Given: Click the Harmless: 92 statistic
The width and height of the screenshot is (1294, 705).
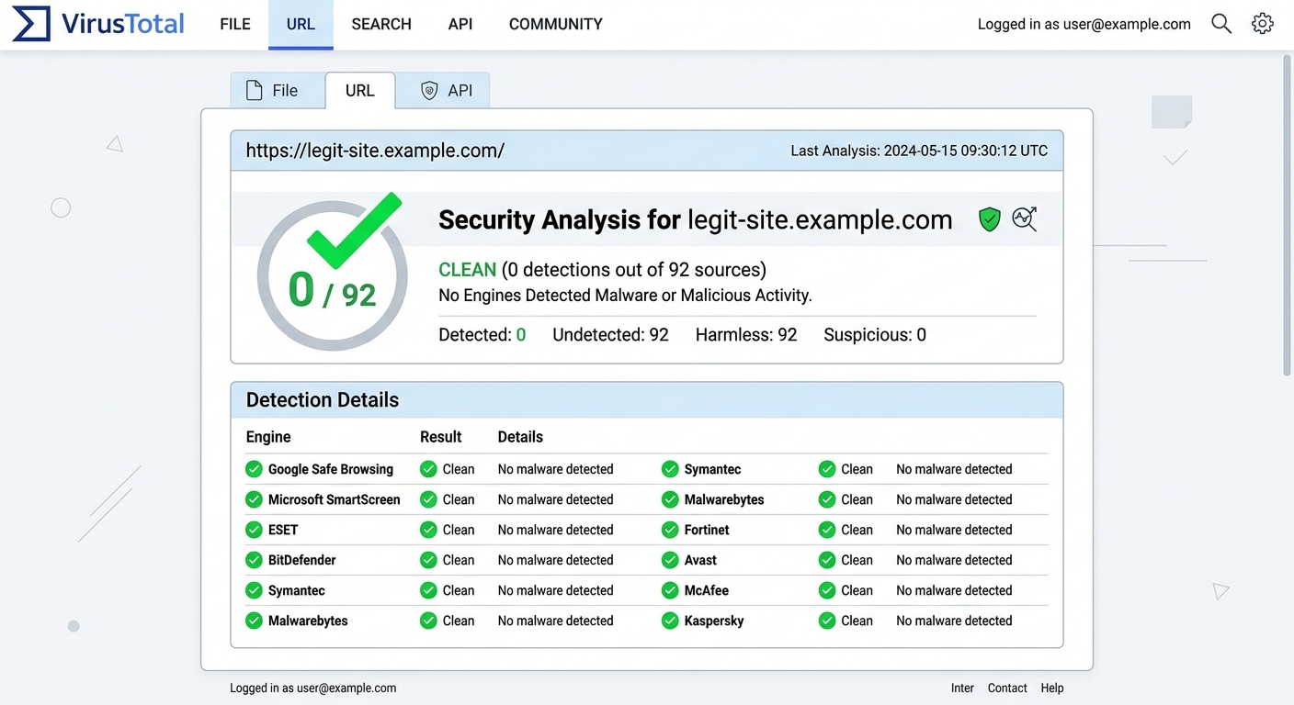Looking at the screenshot, I should [x=746, y=335].
